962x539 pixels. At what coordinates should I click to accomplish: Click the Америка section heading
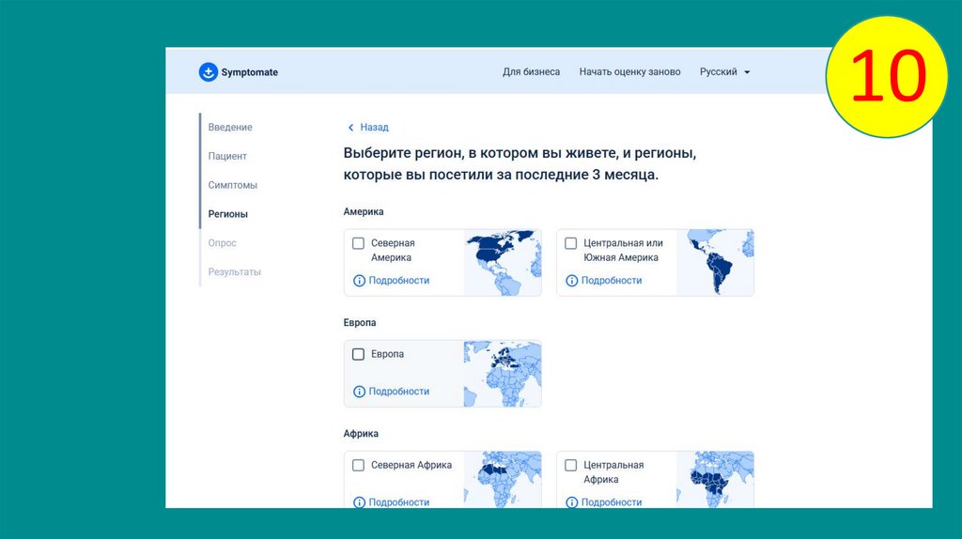point(364,211)
